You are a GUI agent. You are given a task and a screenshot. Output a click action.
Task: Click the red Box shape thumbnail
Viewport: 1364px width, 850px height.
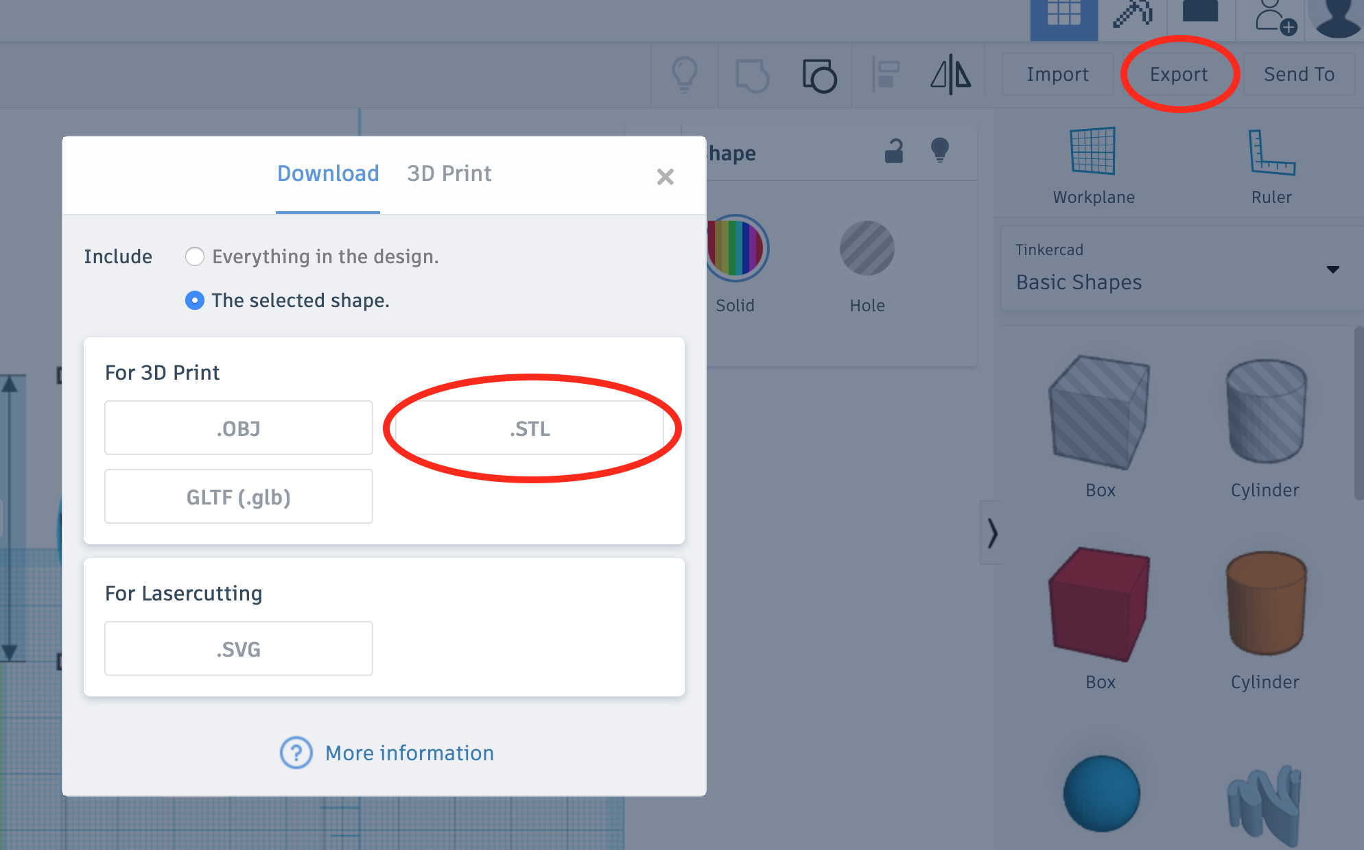coord(1099,605)
